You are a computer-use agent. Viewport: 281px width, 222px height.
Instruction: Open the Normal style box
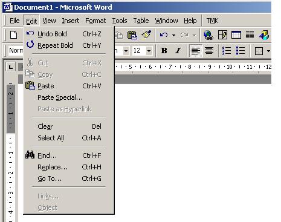pos(16,50)
